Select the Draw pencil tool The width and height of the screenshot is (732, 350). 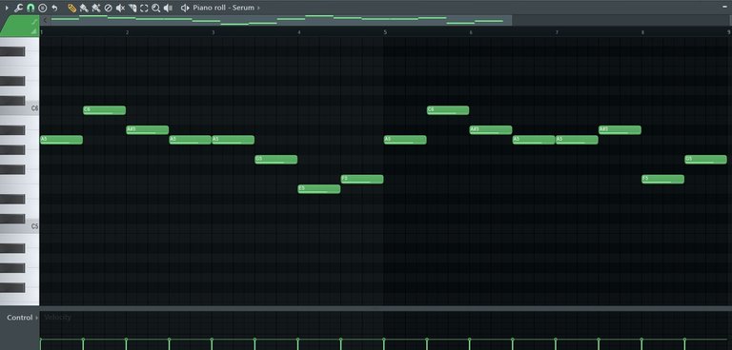(x=71, y=8)
